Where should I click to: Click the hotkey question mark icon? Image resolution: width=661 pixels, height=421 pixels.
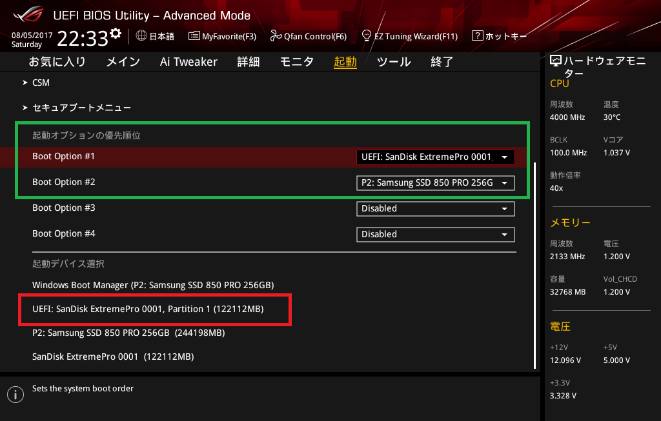click(x=477, y=35)
